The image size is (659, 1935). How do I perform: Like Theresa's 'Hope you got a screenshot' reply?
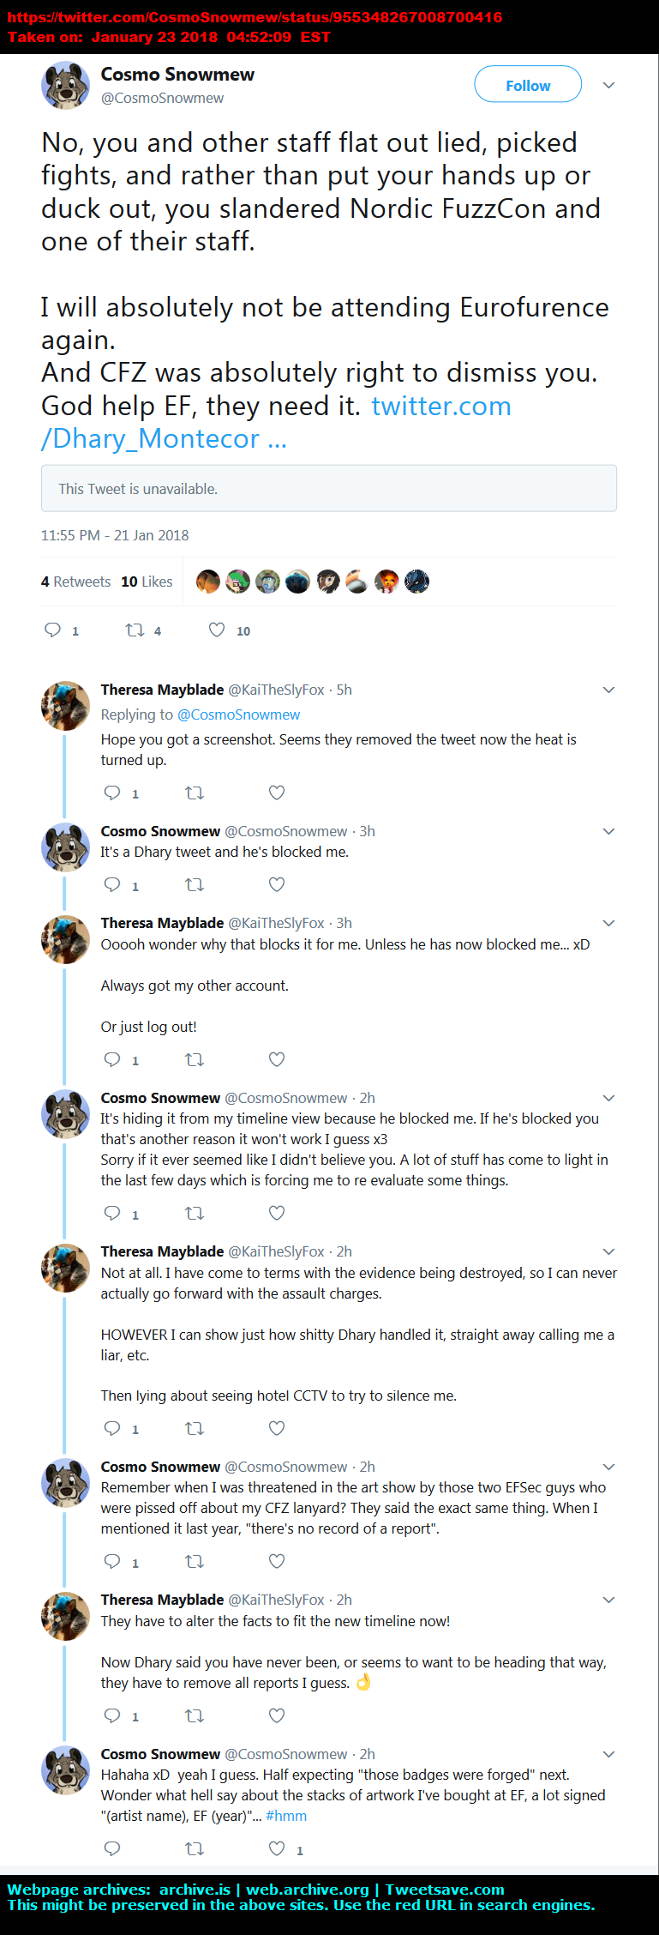(x=277, y=793)
